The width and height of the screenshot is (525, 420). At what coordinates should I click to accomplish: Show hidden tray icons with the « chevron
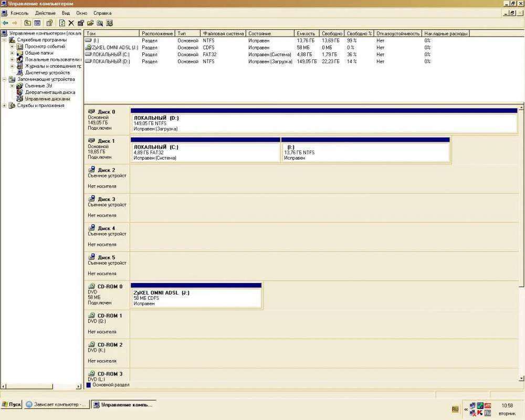[466, 409]
